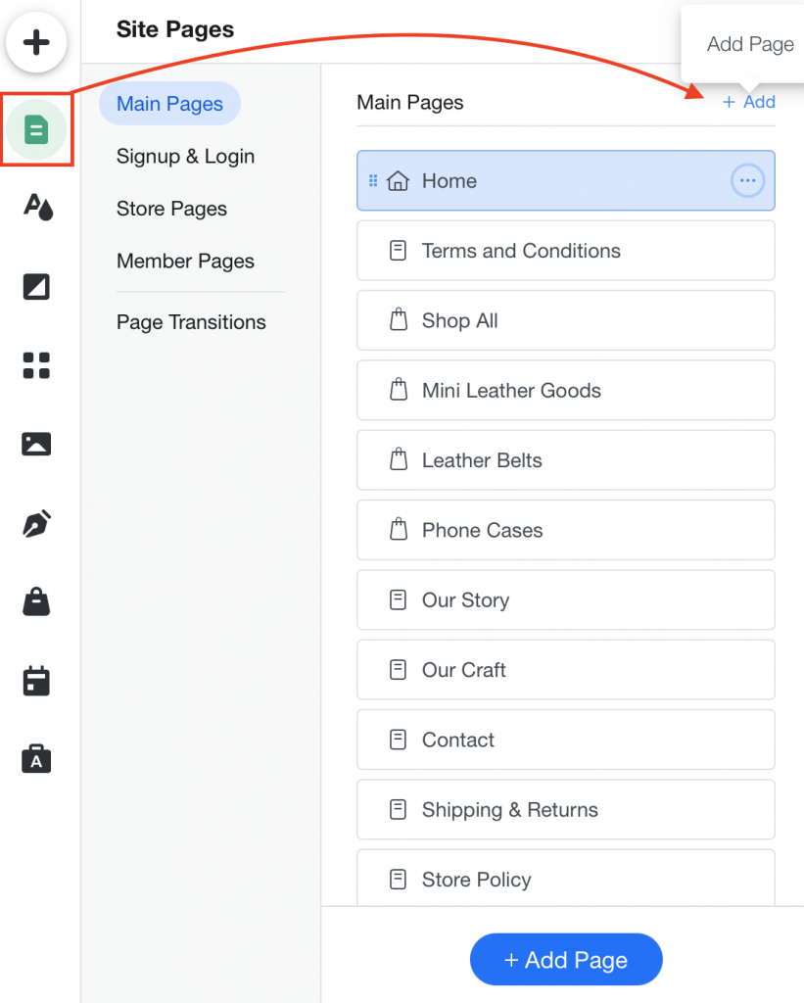Image resolution: width=804 pixels, height=1003 pixels.
Task: Click the blue Add link
Action: 748,101
